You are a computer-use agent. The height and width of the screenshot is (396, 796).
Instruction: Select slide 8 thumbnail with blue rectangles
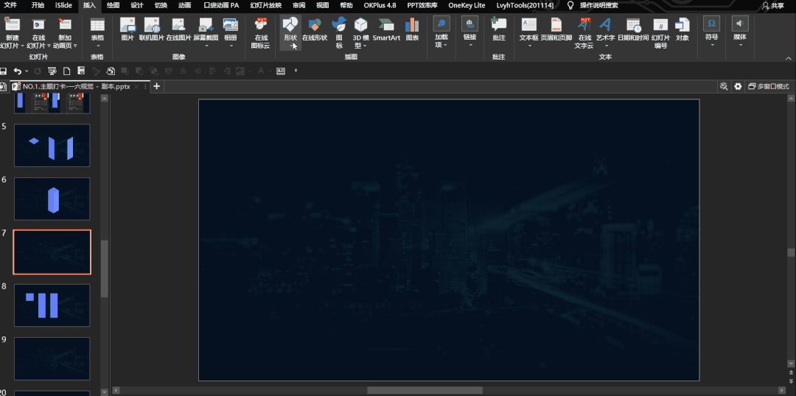tap(52, 305)
